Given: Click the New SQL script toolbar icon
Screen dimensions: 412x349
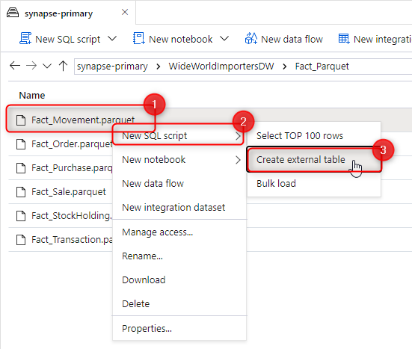Looking at the screenshot, I should pos(25,38).
